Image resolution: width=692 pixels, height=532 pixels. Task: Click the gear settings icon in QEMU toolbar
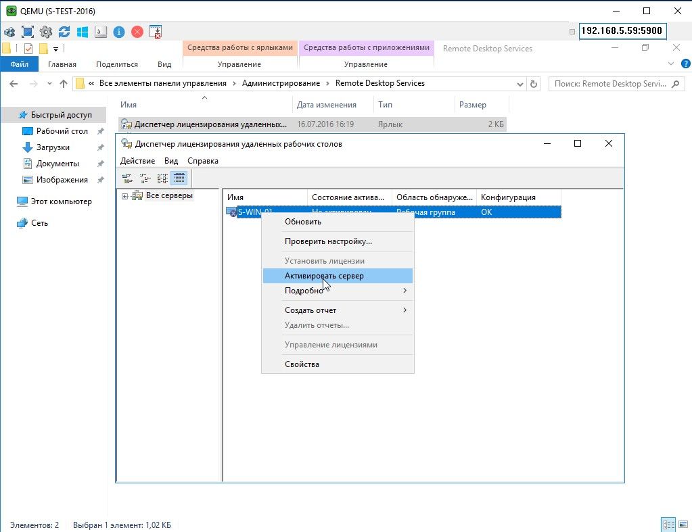coord(46,32)
